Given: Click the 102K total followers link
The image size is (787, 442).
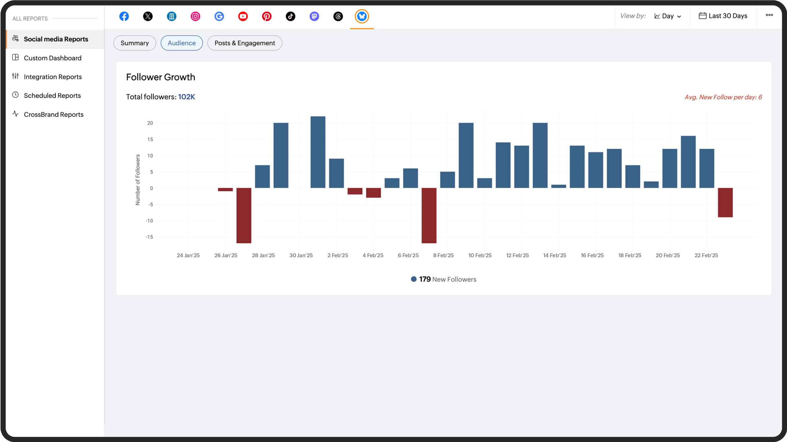Looking at the screenshot, I should pyautogui.click(x=187, y=96).
